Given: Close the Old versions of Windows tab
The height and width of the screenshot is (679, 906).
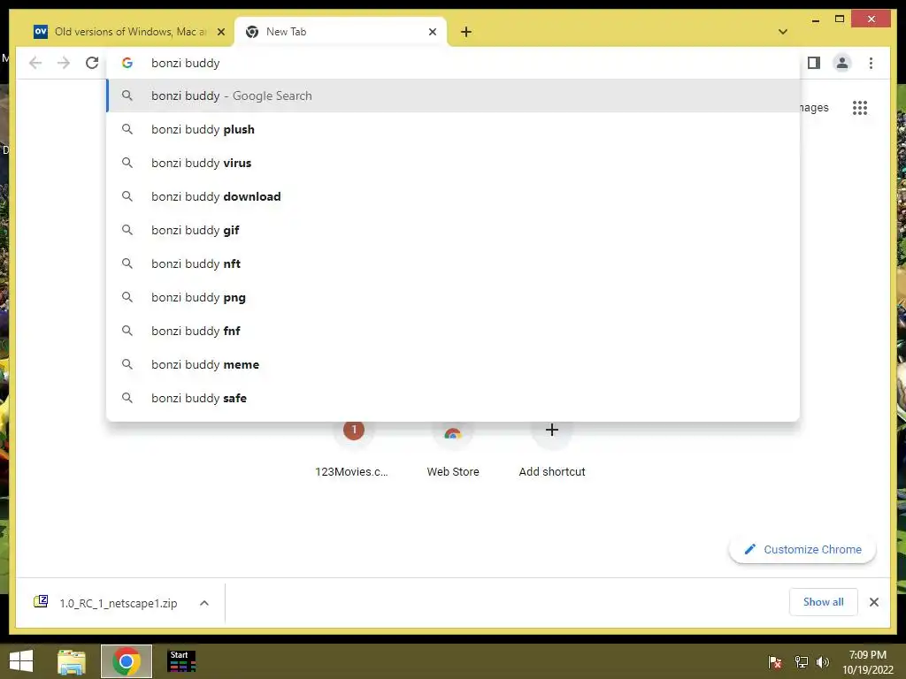Looking at the screenshot, I should (220, 32).
